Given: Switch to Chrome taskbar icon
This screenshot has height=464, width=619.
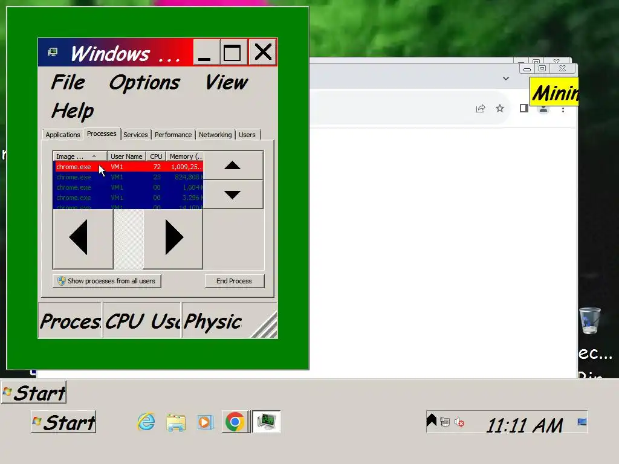Looking at the screenshot, I should [x=235, y=422].
